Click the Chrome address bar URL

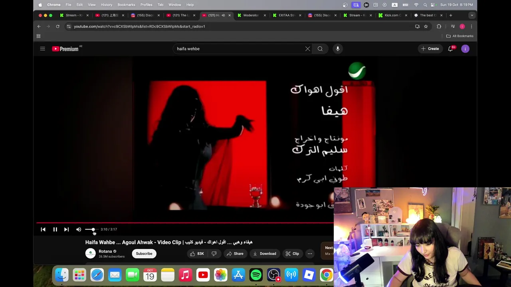(139, 26)
